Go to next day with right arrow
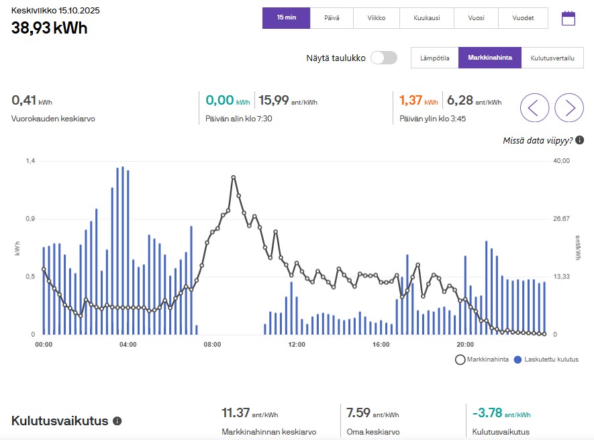 [x=569, y=107]
